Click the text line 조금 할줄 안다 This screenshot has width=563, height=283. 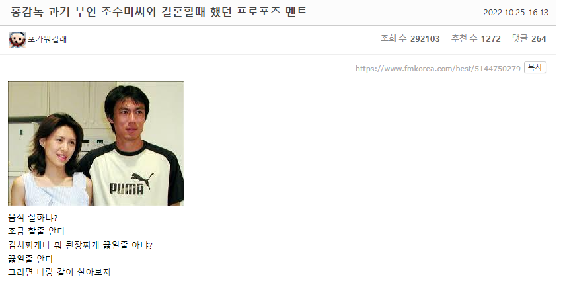pyautogui.click(x=36, y=231)
